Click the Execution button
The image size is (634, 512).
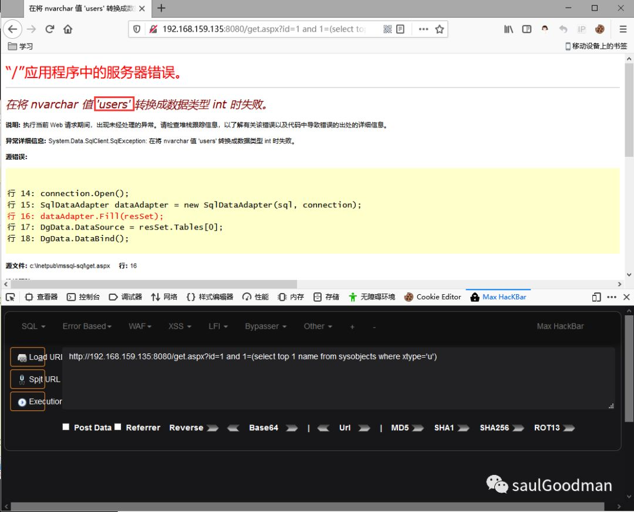coord(28,402)
